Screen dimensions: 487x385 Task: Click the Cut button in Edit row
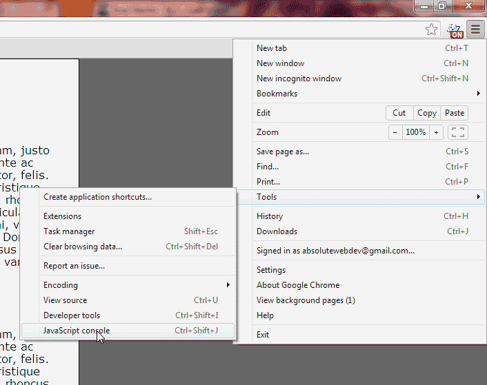pyautogui.click(x=399, y=113)
